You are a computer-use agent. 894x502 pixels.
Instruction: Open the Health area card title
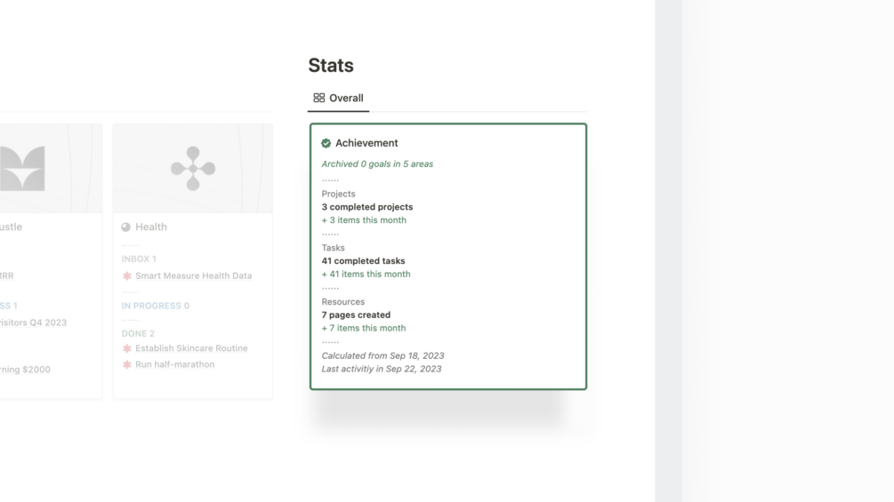pos(151,227)
